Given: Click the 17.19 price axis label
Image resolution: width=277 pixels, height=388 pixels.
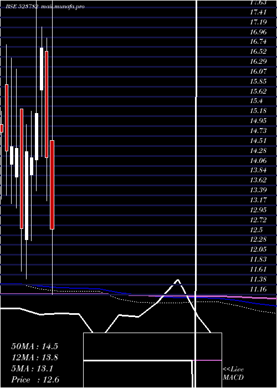Looking at the screenshot, I should pos(258,22).
